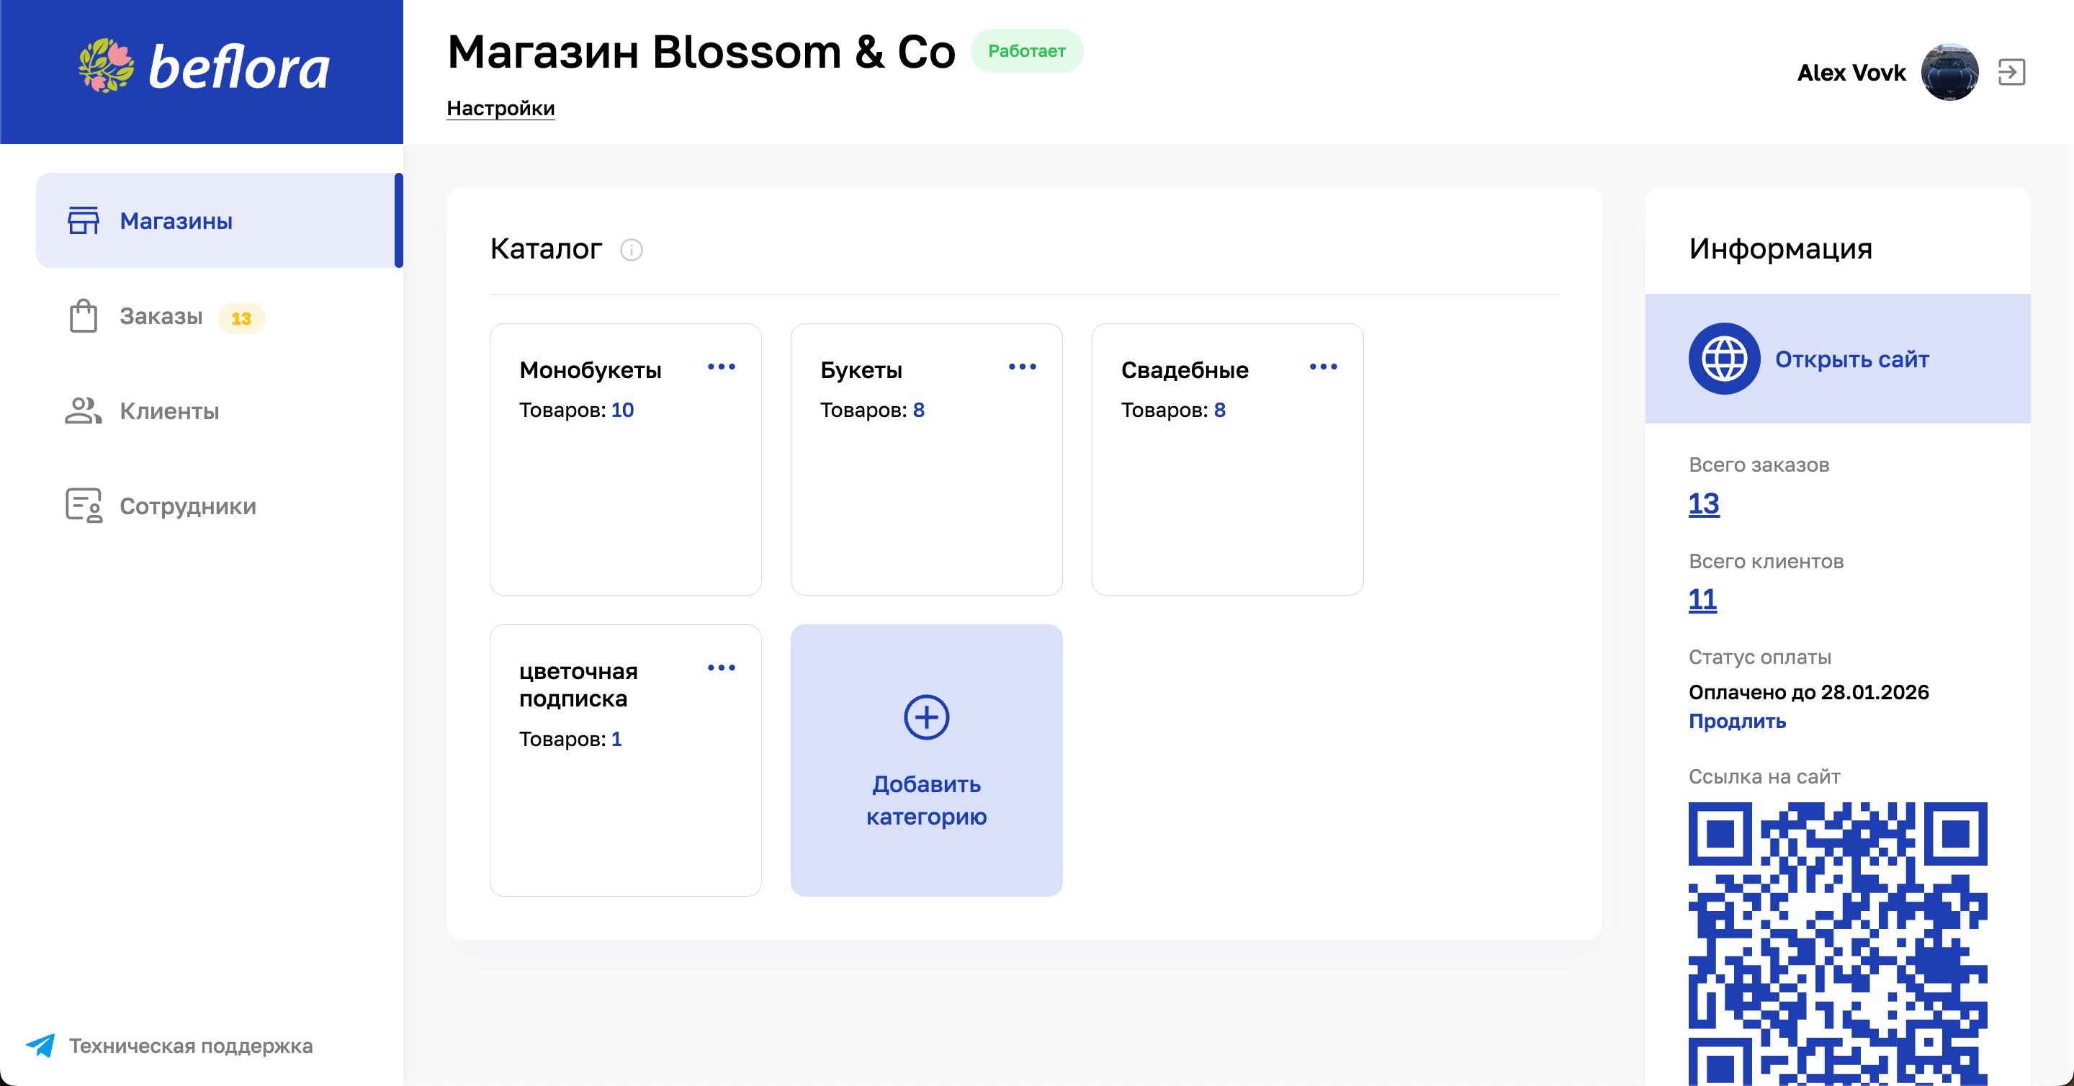
Task: Click the Сотрудники staff icon
Action: pos(84,506)
